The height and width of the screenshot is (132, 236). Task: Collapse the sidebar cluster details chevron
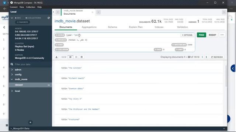coord(12,18)
